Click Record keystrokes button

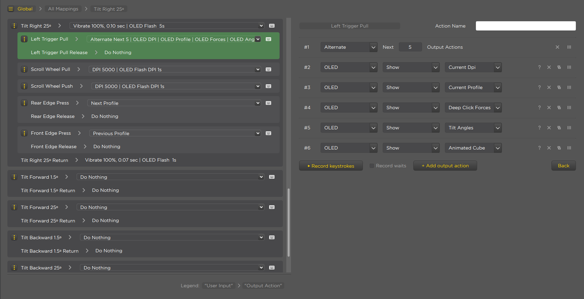tap(331, 166)
